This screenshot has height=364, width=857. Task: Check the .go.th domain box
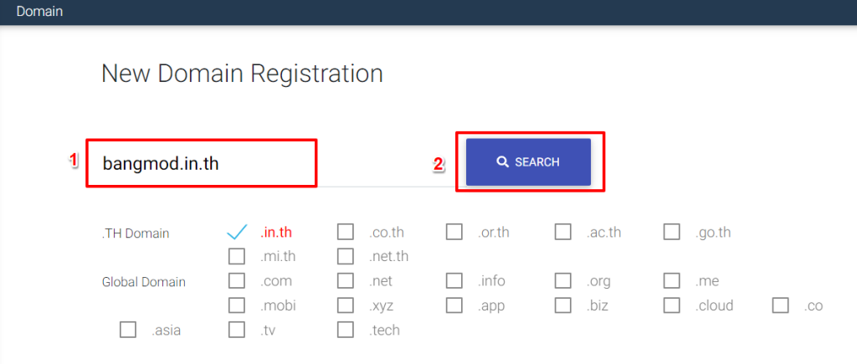[x=672, y=232]
